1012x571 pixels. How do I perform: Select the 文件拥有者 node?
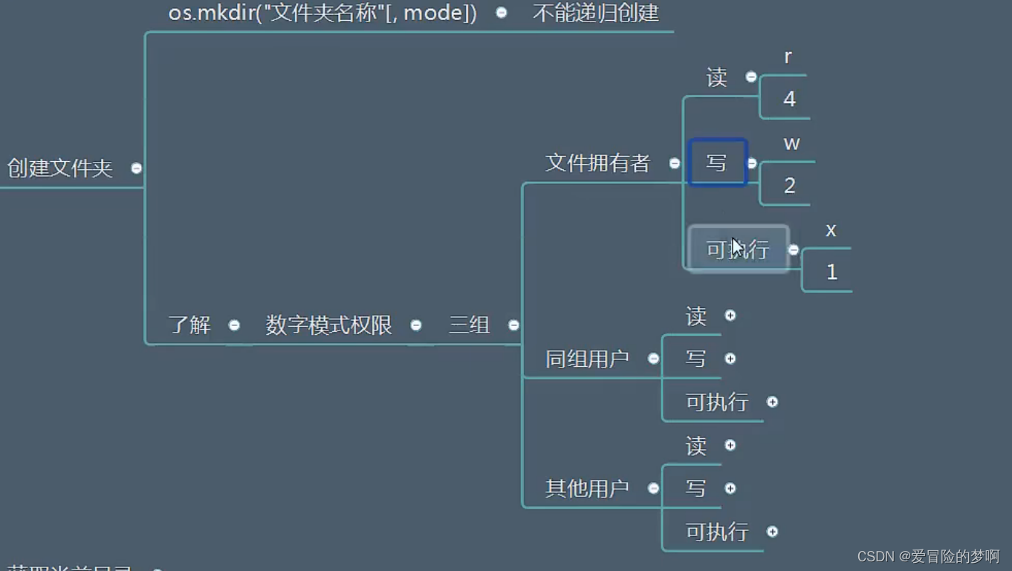[x=598, y=163]
